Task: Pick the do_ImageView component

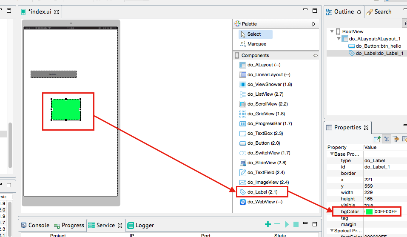Action: click(268, 182)
